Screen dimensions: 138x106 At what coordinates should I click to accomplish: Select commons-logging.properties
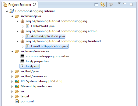[48, 56]
